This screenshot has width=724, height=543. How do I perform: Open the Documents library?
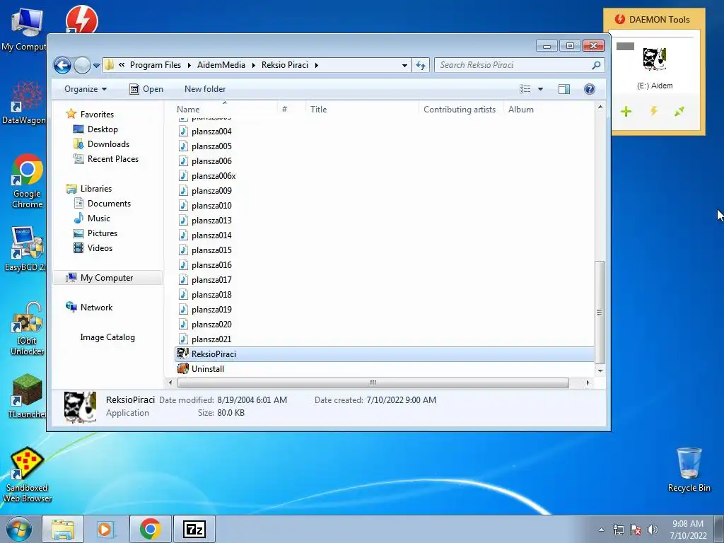(109, 204)
